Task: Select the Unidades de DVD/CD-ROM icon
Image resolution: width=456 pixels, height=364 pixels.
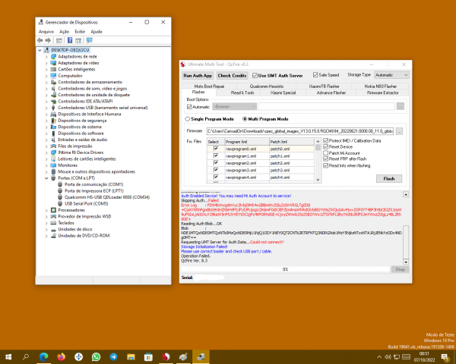Action: tap(53, 235)
